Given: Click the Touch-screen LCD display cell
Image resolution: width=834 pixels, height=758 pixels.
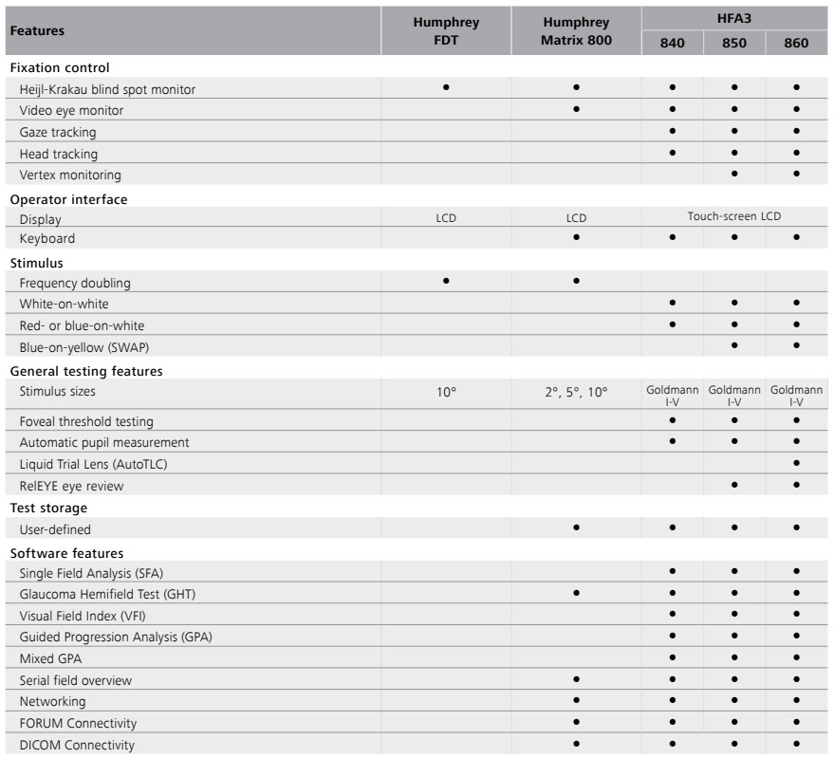Looking at the screenshot, I should [x=734, y=216].
